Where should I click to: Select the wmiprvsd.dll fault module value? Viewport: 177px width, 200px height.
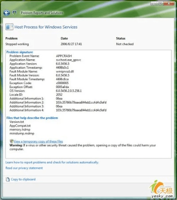[65, 71]
